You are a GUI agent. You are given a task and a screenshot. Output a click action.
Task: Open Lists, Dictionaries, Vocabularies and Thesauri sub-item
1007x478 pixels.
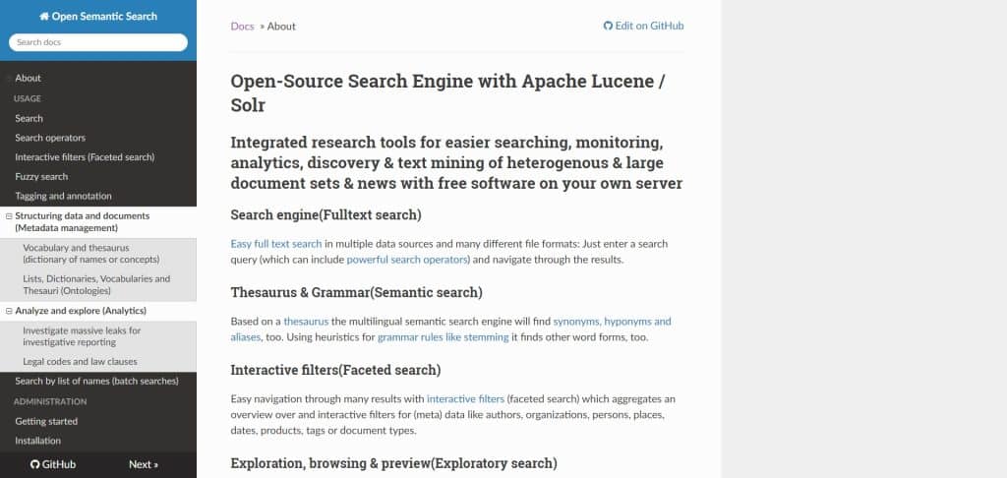[96, 285]
